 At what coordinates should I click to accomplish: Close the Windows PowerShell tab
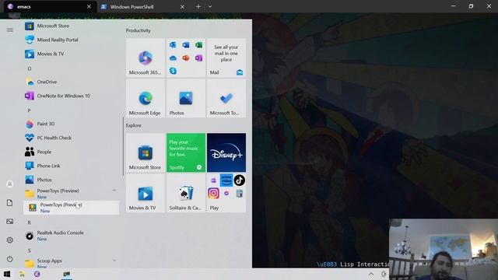pyautogui.click(x=182, y=7)
